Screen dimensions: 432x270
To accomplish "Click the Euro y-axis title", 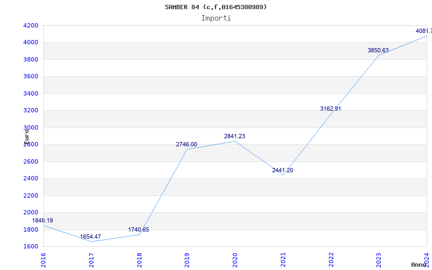I will point(26,136).
